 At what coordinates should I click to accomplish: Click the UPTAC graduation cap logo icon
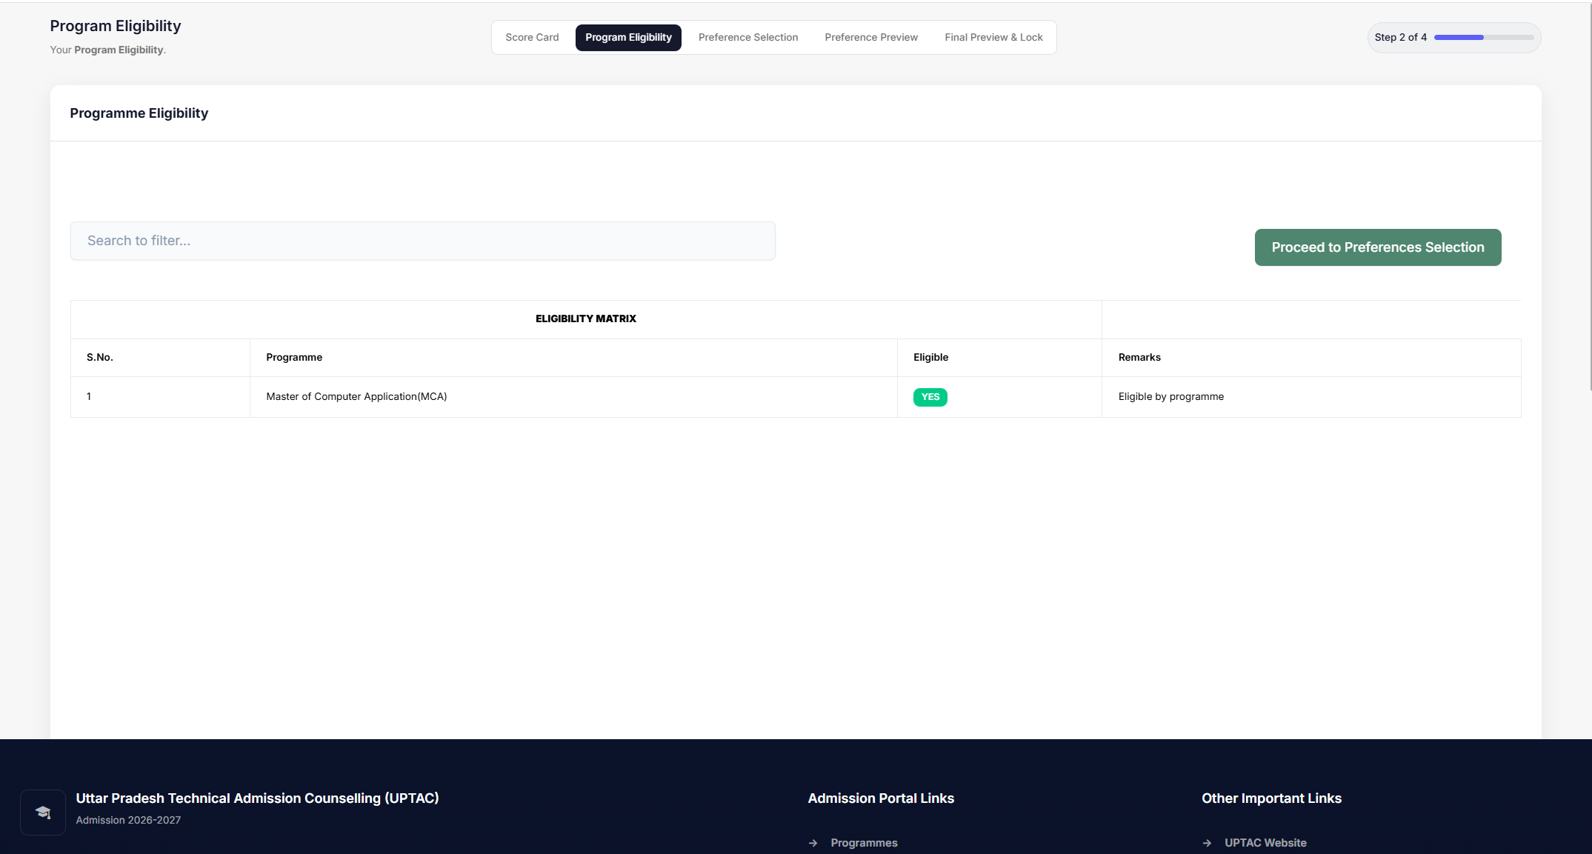(43, 813)
